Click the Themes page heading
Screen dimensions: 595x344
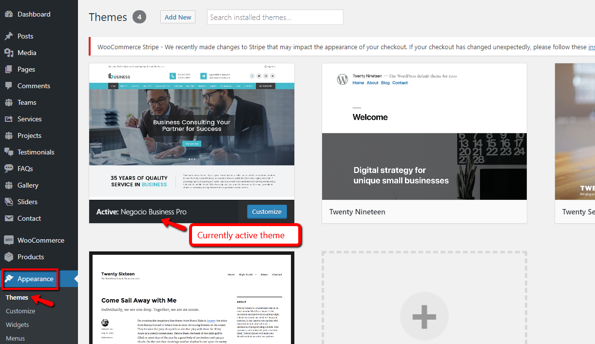tap(108, 17)
